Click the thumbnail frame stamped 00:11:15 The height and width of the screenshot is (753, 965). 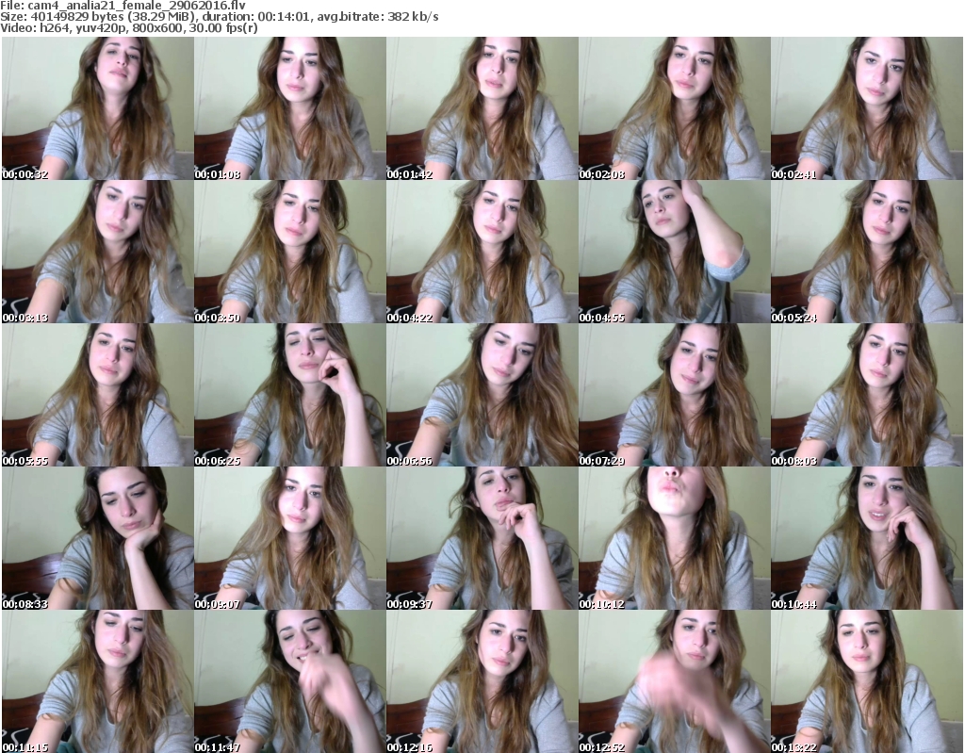pos(97,681)
